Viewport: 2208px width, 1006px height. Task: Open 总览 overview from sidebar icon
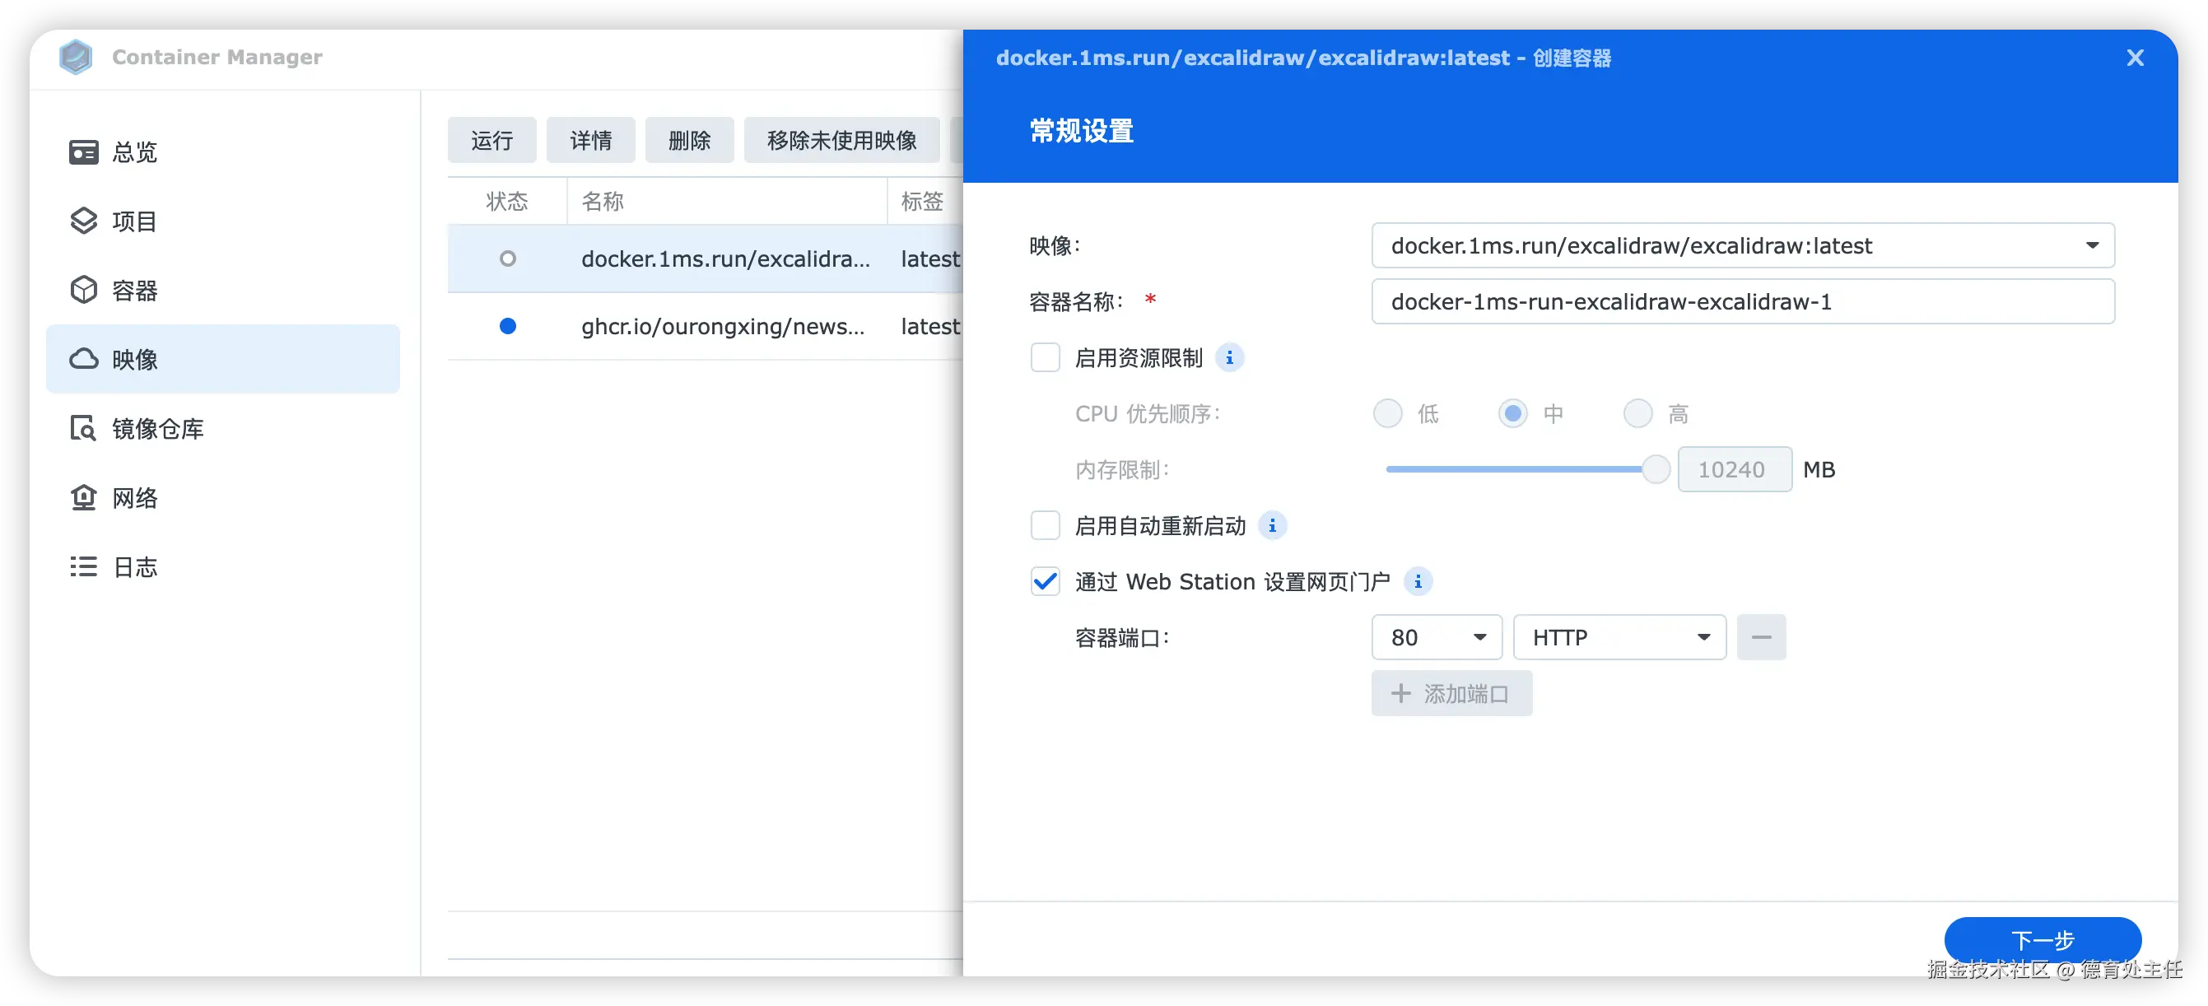tap(83, 152)
